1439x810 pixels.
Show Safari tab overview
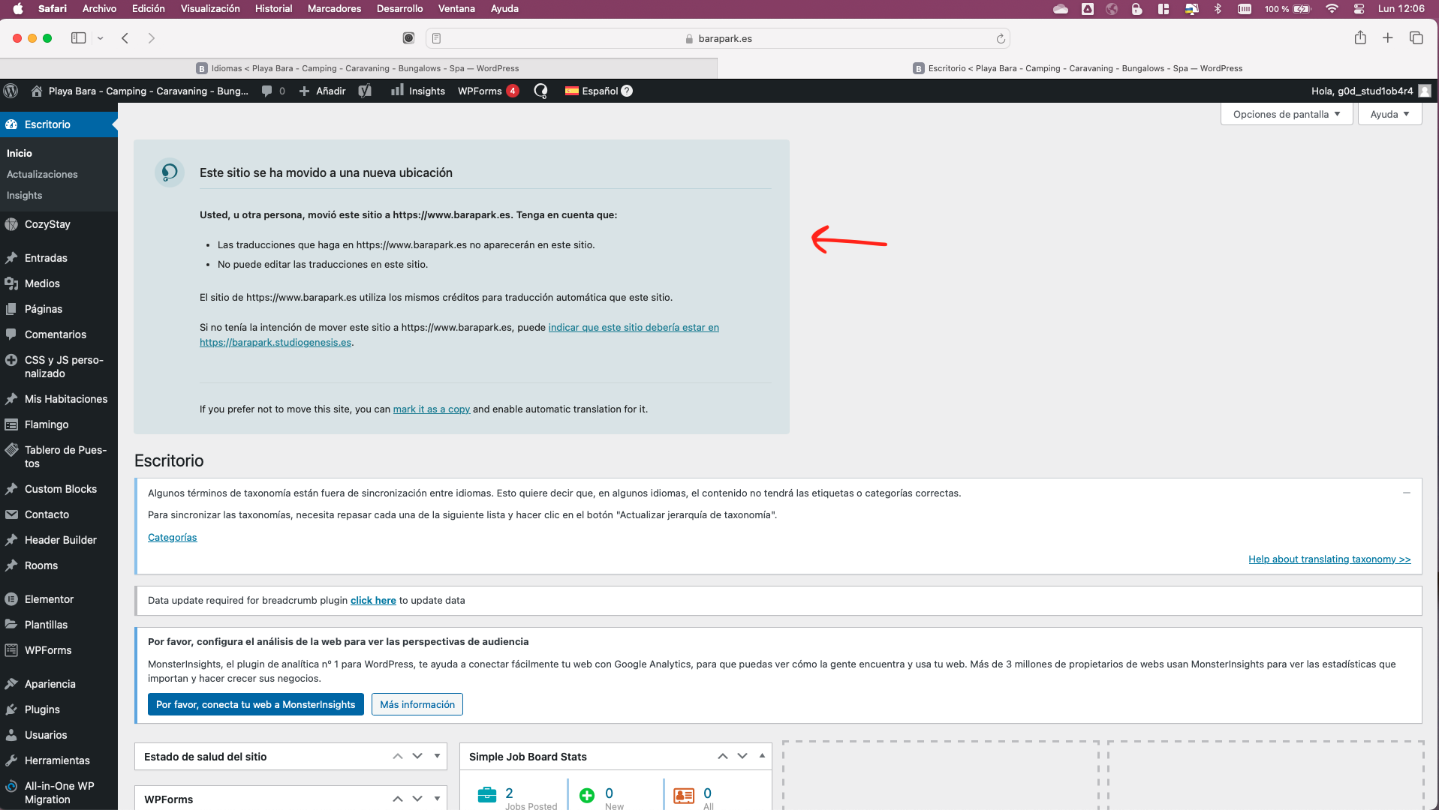pos(1416,37)
